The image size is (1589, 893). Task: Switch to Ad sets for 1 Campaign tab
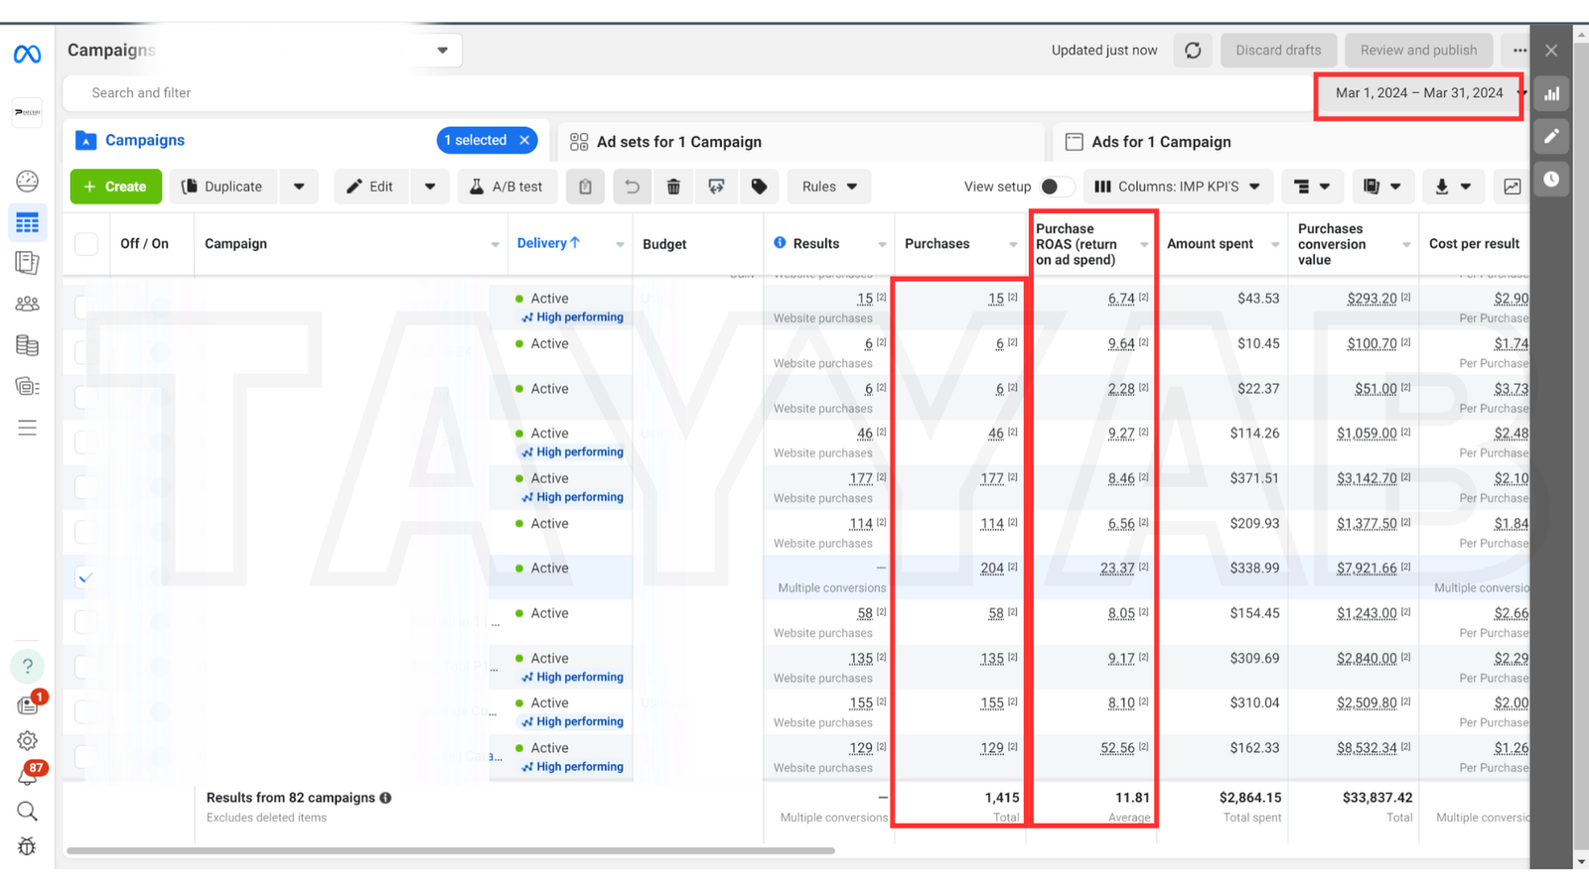[679, 142]
